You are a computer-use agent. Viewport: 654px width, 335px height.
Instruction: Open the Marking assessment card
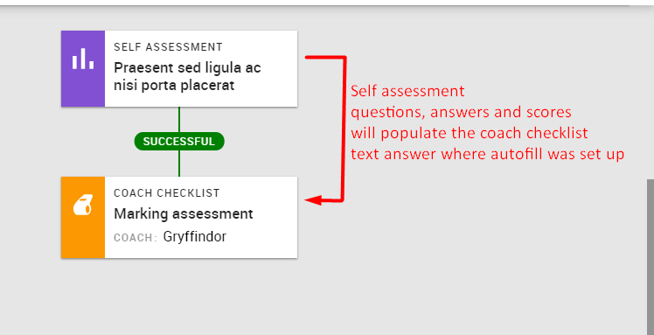point(179,217)
